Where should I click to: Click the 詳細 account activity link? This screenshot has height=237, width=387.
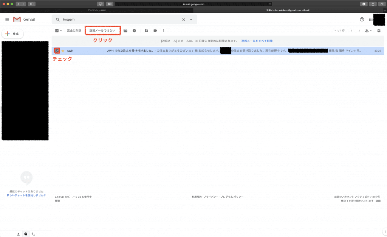(x=378, y=201)
